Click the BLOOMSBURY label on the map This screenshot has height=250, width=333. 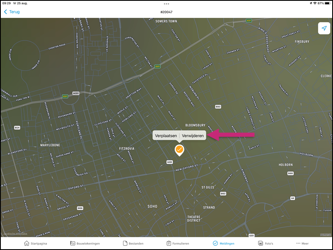(195, 125)
